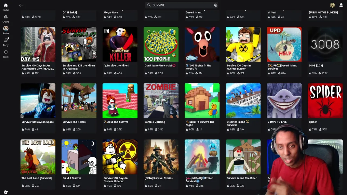Viewport: 347px width, 195px height.
Task: Open the More menu
Action: click(x=6, y=54)
